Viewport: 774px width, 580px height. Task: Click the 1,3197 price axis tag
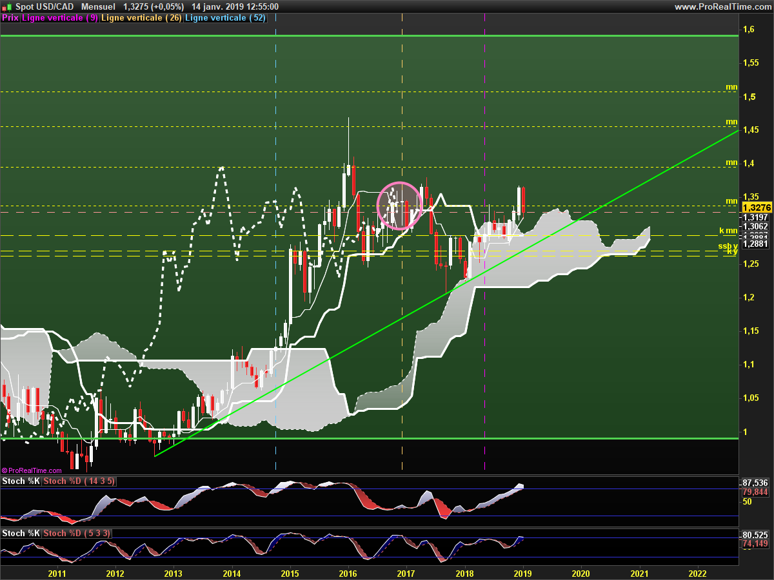tap(755, 218)
